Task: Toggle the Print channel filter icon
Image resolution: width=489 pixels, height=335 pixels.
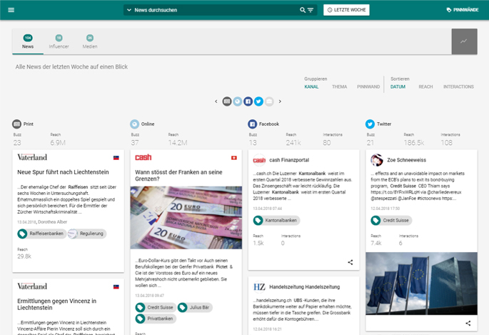Action: [x=227, y=101]
